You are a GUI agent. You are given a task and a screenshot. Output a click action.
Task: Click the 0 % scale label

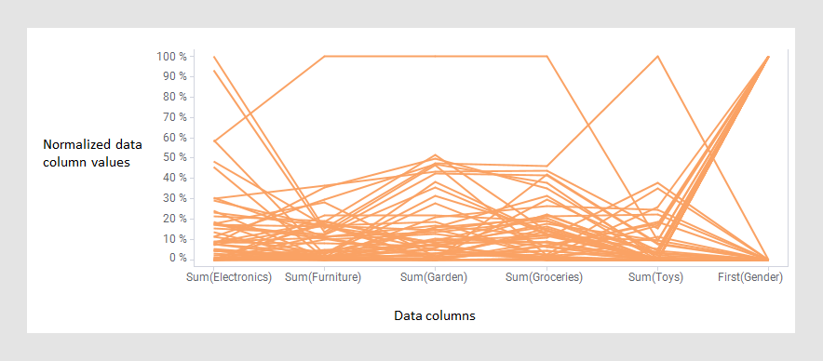click(x=178, y=259)
